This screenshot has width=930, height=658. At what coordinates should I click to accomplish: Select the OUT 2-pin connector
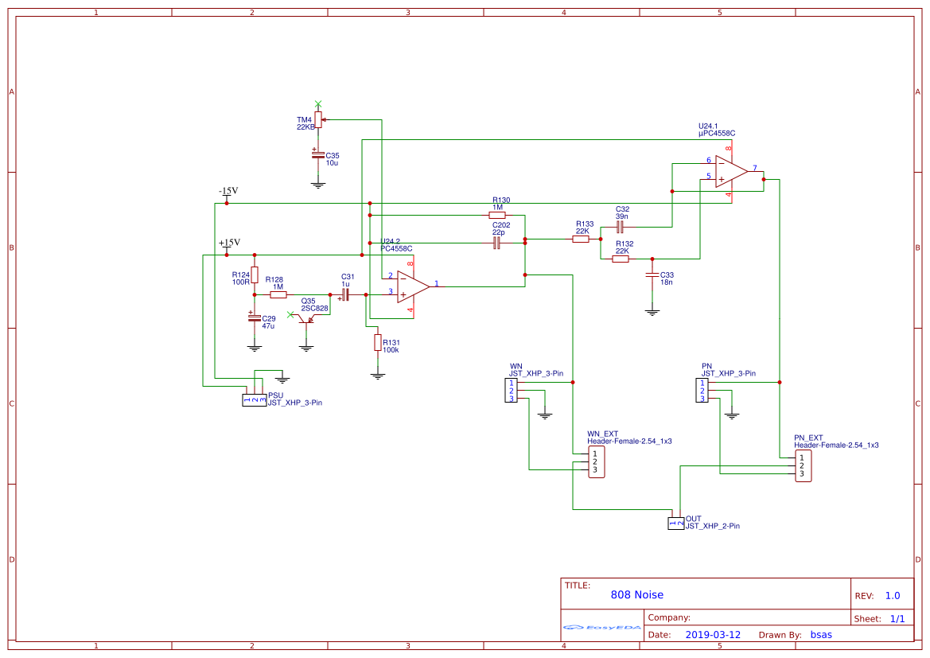pyautogui.click(x=676, y=524)
